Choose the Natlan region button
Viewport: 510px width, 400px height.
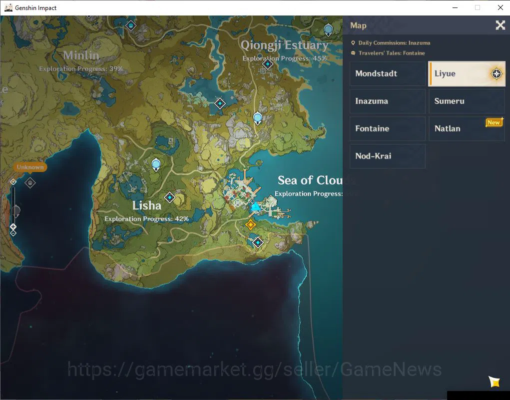(467, 128)
